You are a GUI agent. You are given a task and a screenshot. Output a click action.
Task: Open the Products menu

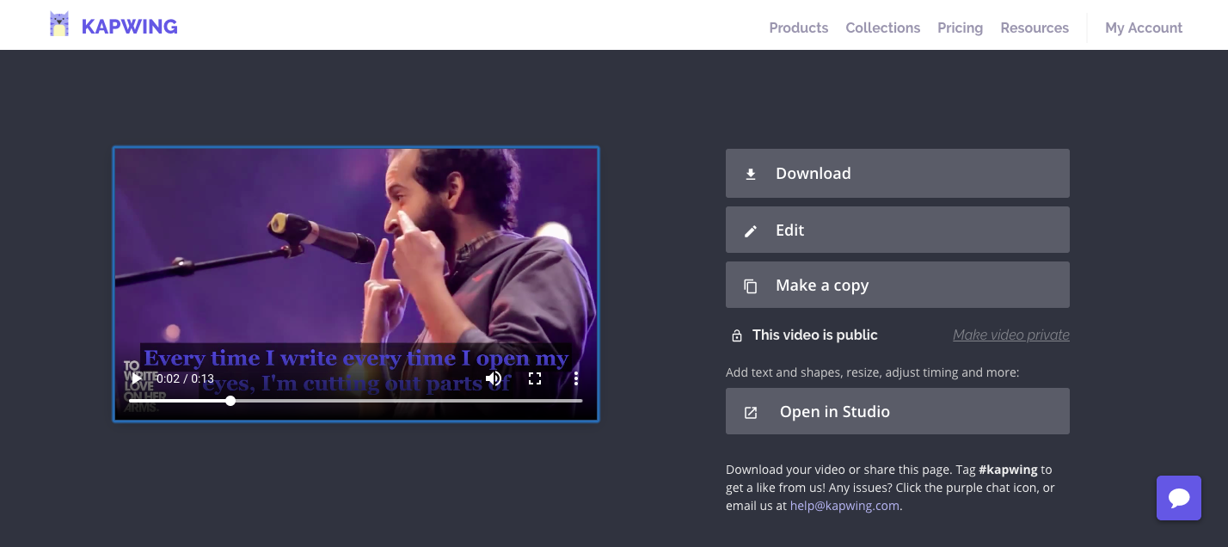click(x=798, y=28)
